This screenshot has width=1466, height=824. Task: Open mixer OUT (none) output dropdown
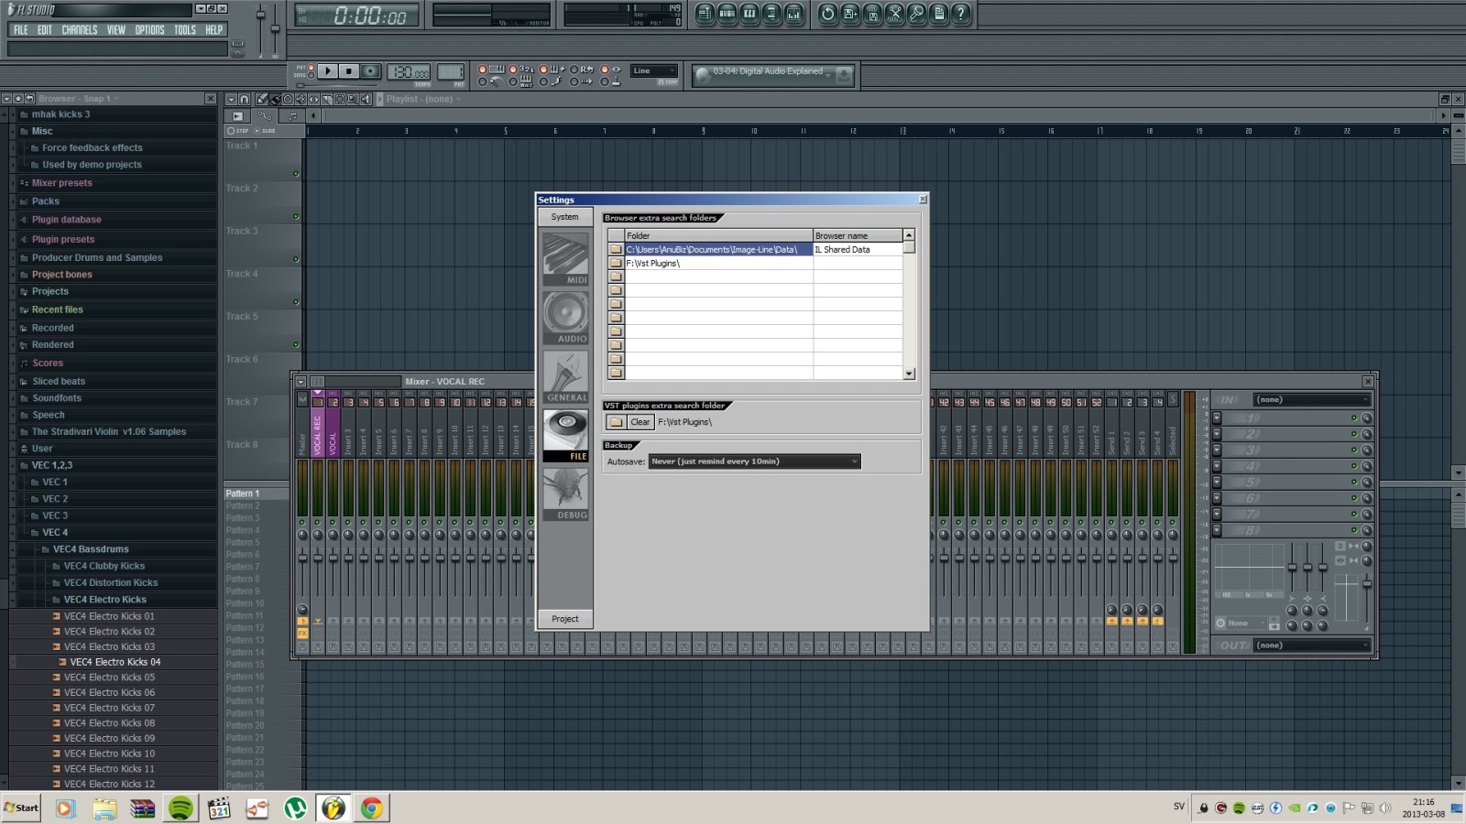(x=1312, y=645)
